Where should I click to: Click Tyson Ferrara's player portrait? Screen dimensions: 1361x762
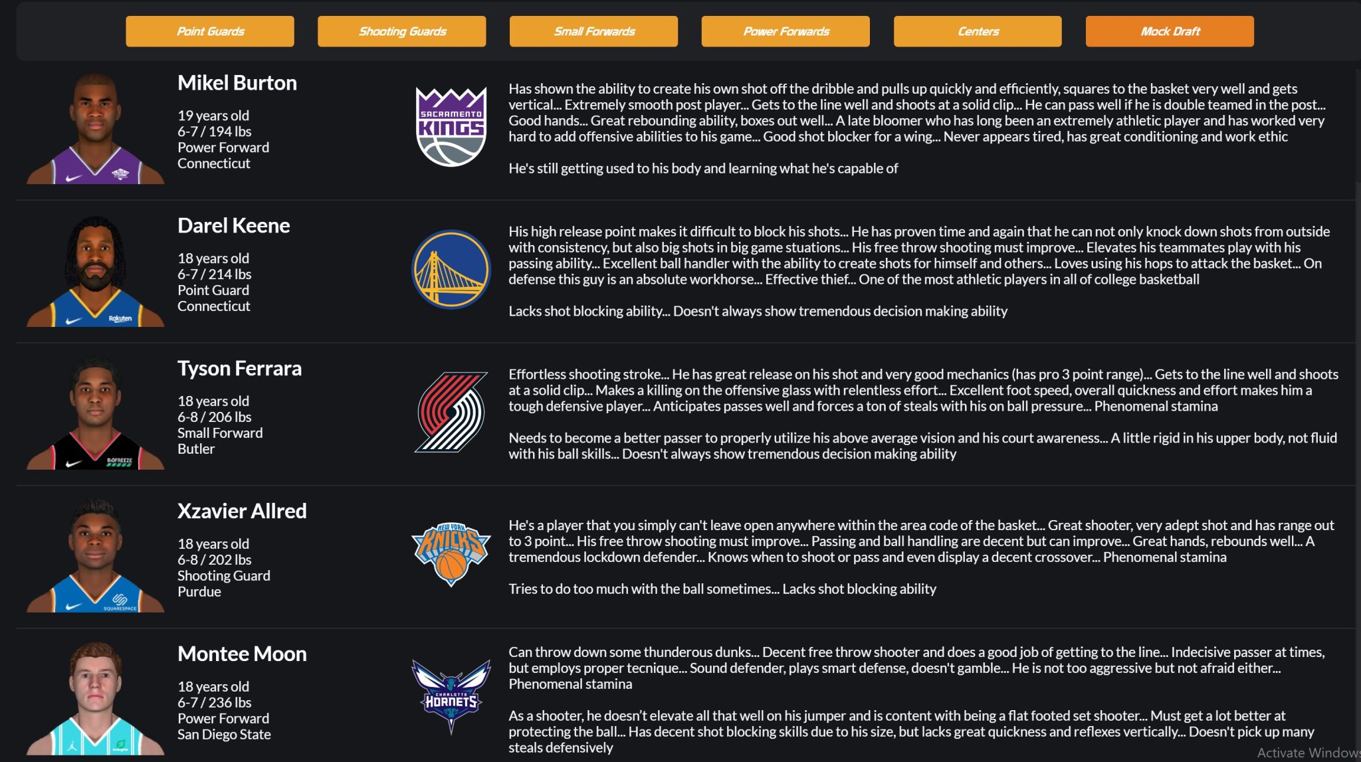click(96, 414)
